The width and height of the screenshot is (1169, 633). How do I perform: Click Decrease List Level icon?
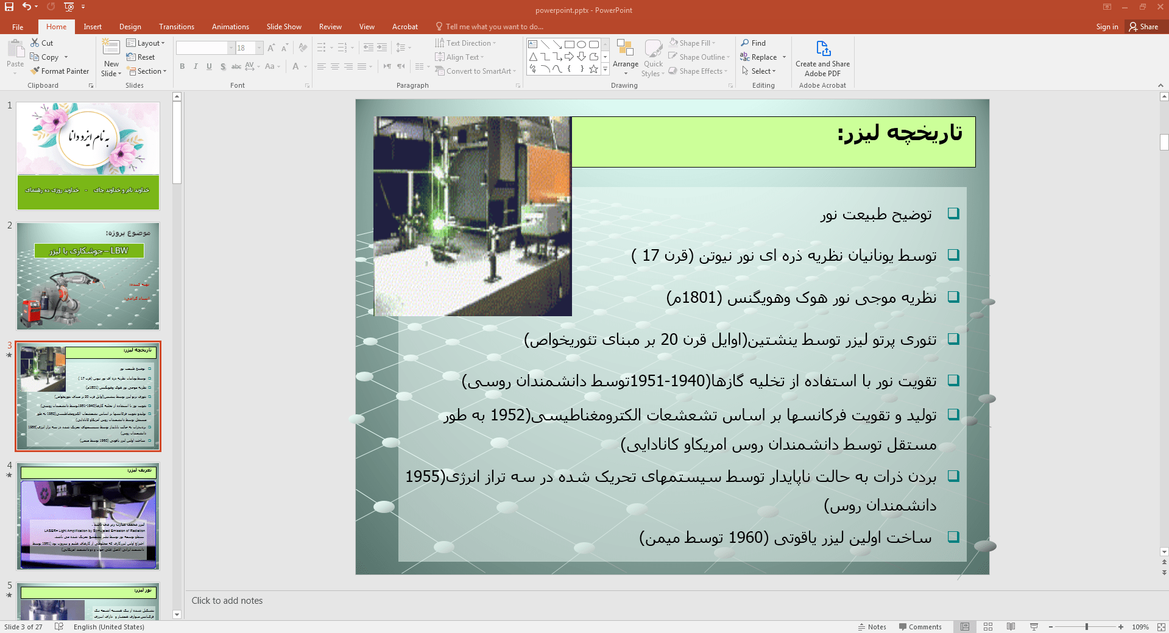click(369, 48)
